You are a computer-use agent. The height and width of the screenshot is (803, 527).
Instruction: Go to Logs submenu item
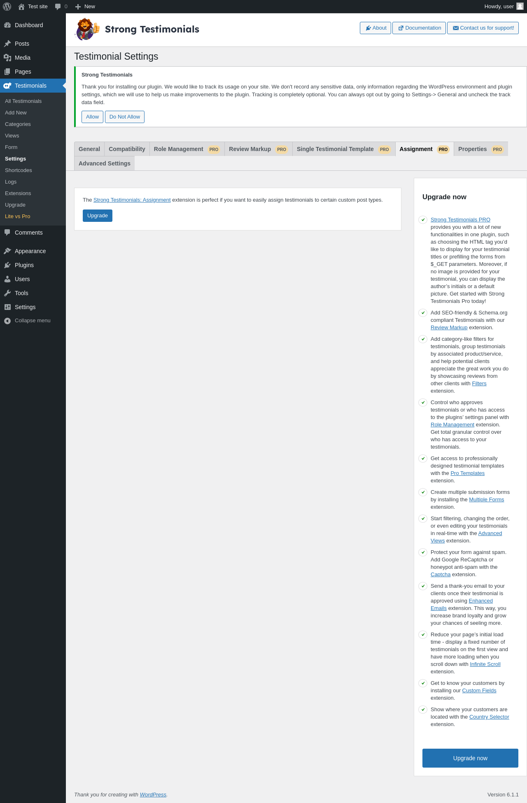(11, 182)
